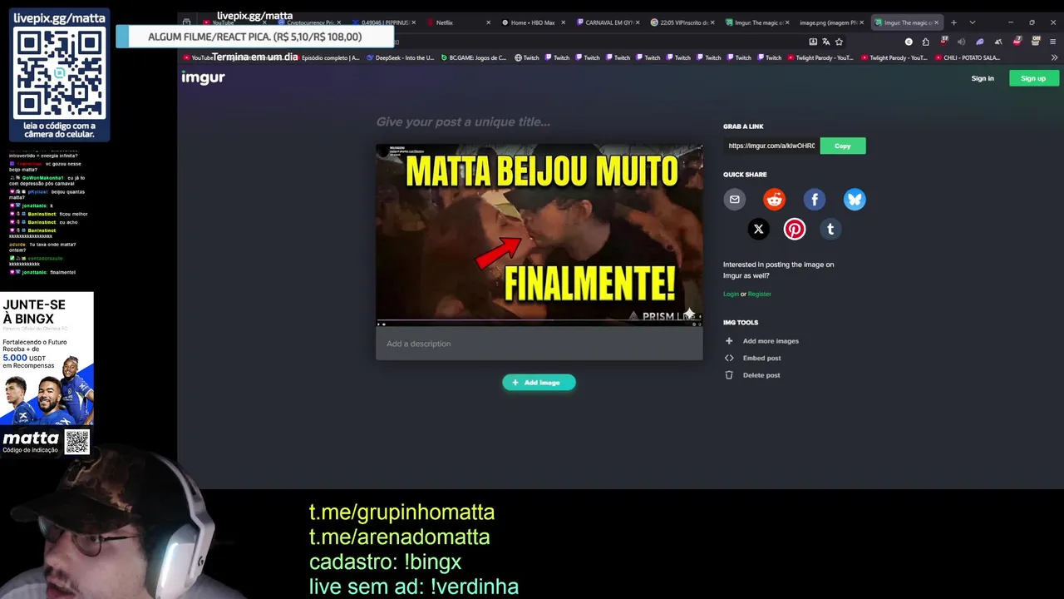Share the post on Bluesky
The image size is (1064, 599).
pyautogui.click(x=855, y=199)
